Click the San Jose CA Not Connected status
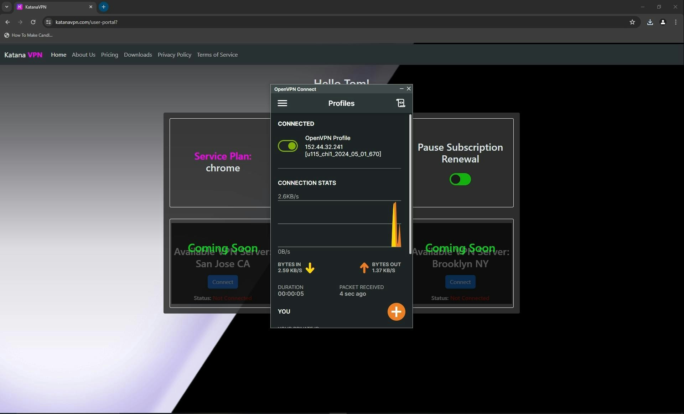This screenshot has height=414, width=684. (x=232, y=298)
